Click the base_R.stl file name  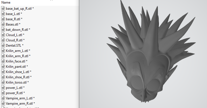(14, 19)
